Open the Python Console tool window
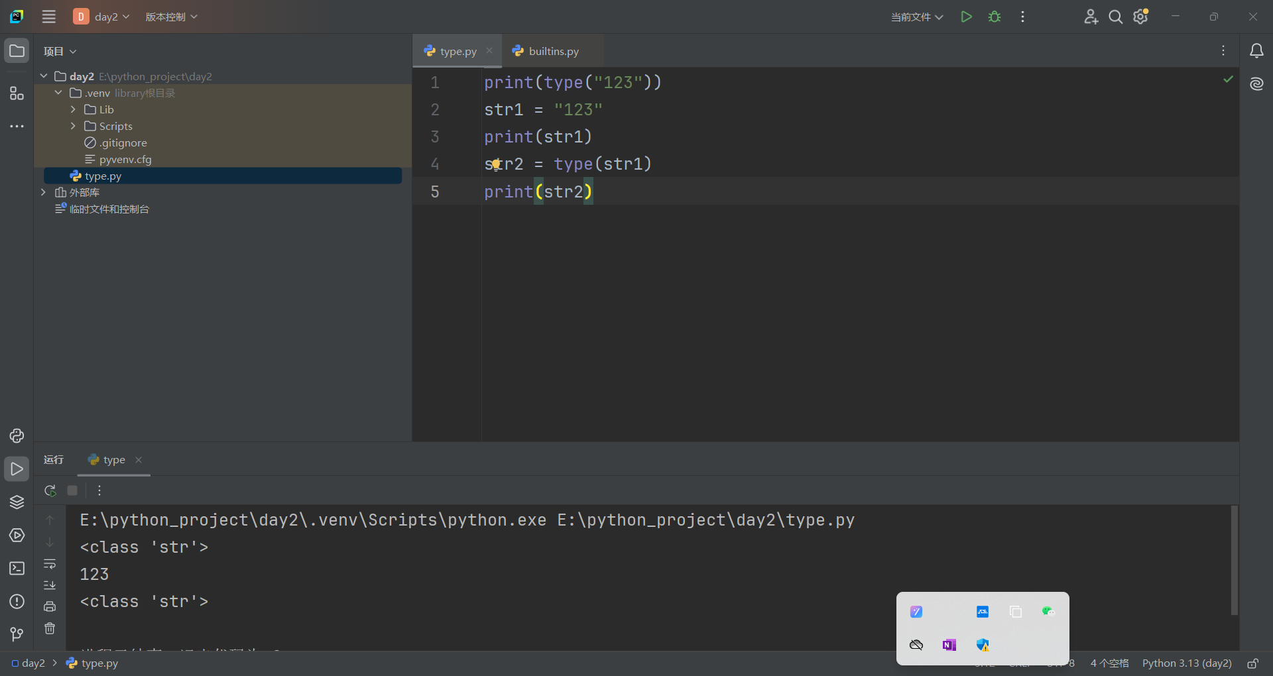Viewport: 1273px width, 676px height. point(17,436)
